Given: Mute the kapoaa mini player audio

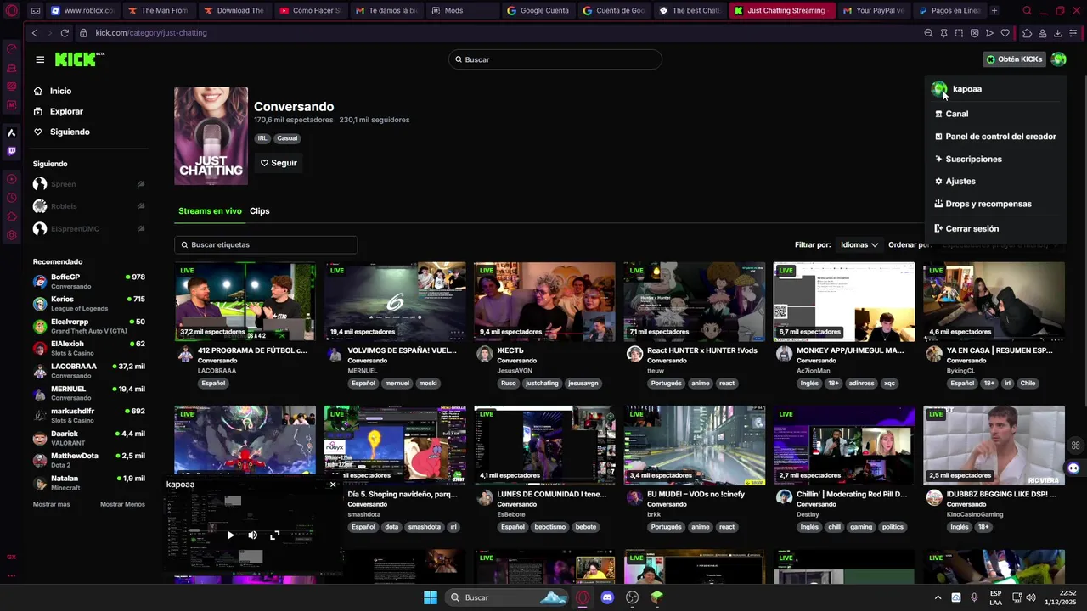Looking at the screenshot, I should click(252, 535).
